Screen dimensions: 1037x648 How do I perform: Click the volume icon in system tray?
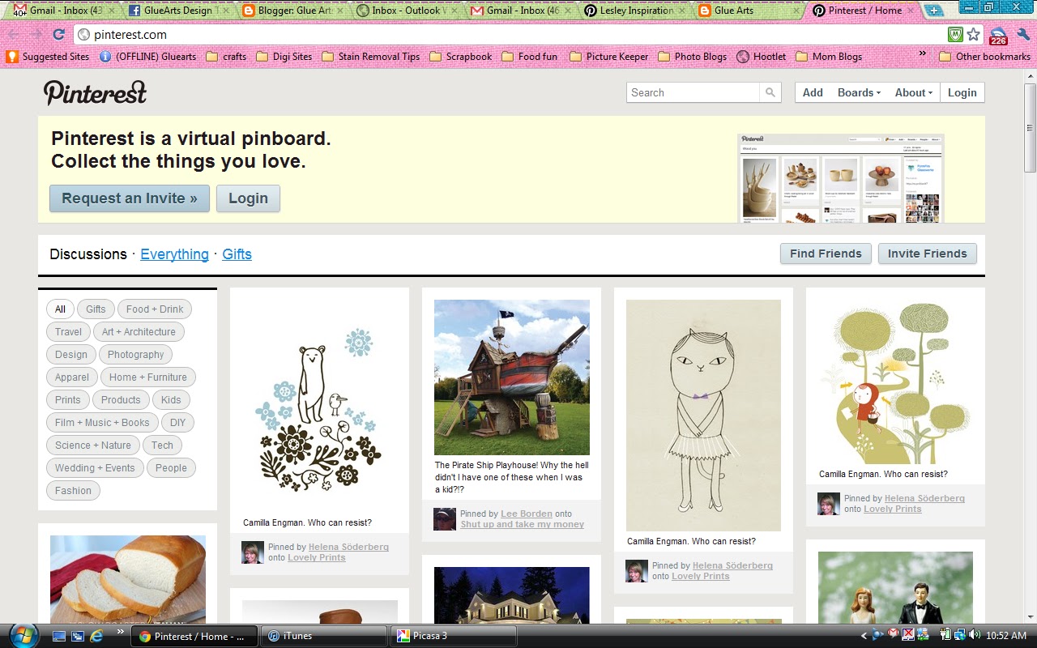[973, 636]
